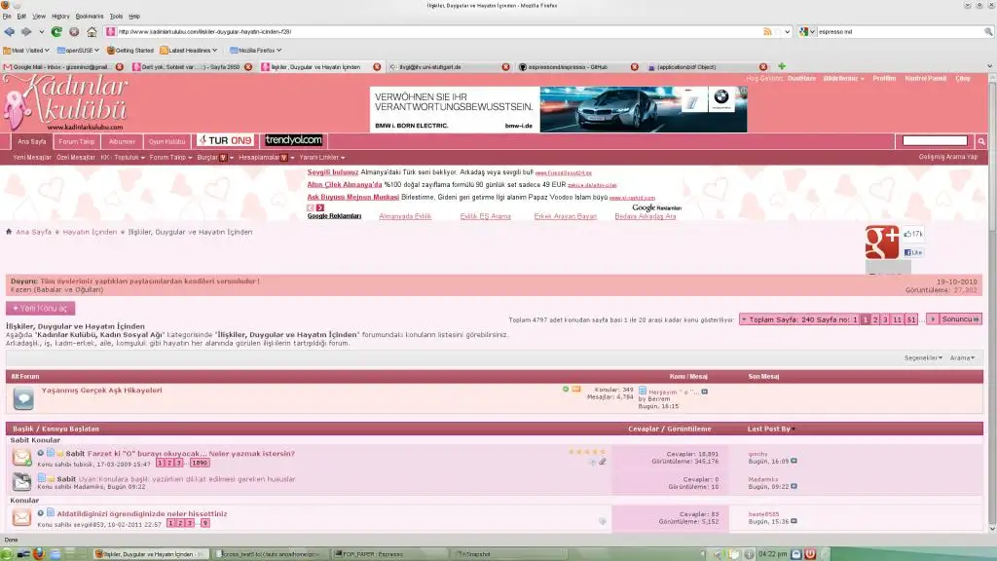
Task: Open the list-all-tabs dropdown arrow
Action: click(x=989, y=66)
